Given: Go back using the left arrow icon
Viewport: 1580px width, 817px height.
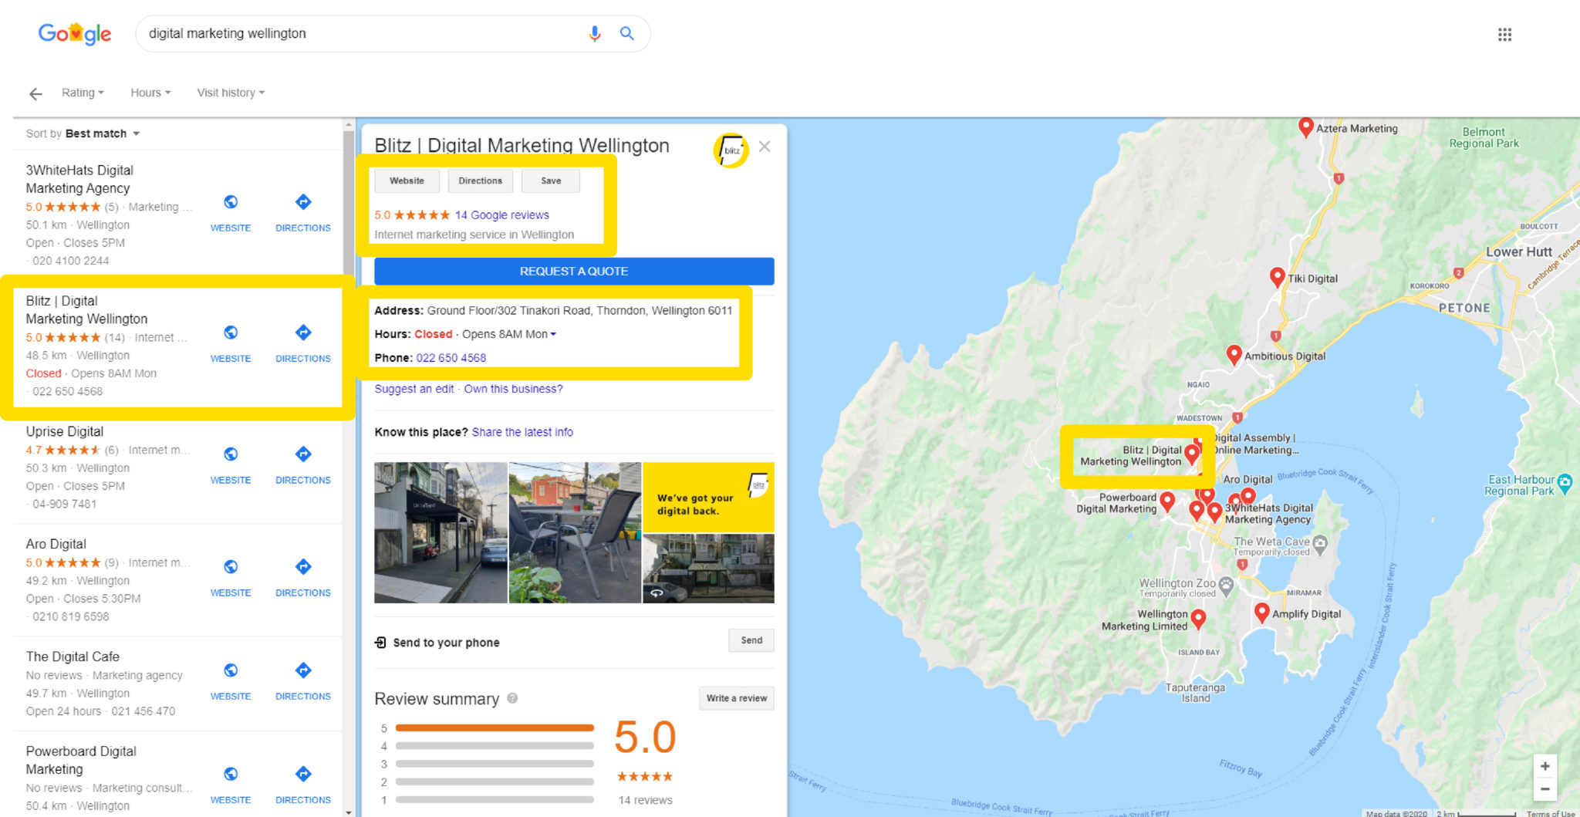Looking at the screenshot, I should 35,94.
